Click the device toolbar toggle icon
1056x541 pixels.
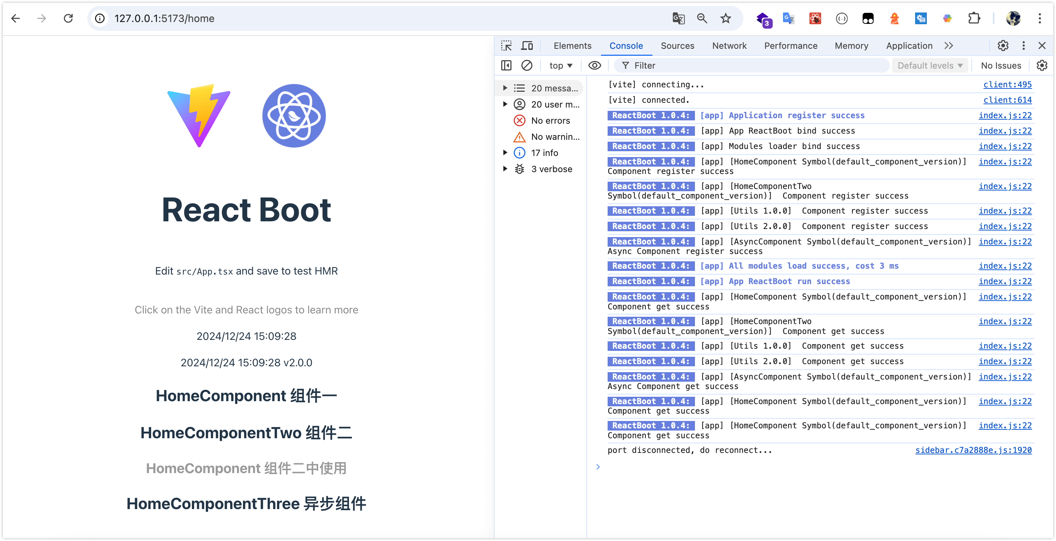[527, 45]
